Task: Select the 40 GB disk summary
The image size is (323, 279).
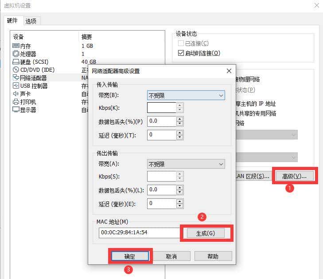Action: [x=89, y=62]
